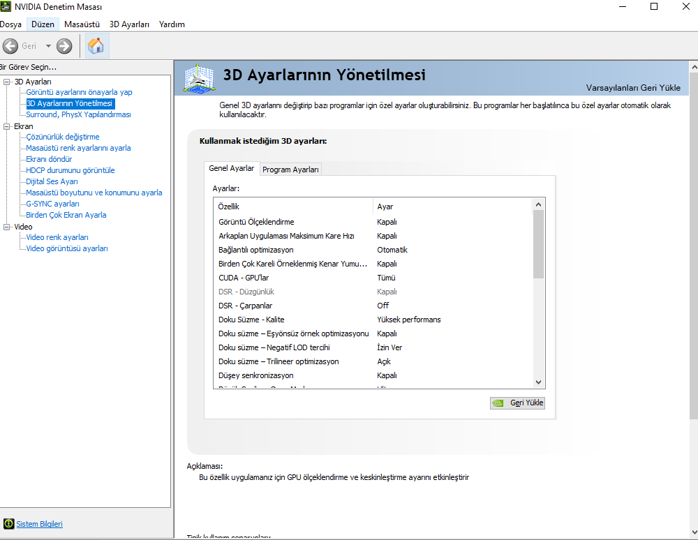The width and height of the screenshot is (698, 540).
Task: Click main page scroll down arrow
Action: [694, 532]
